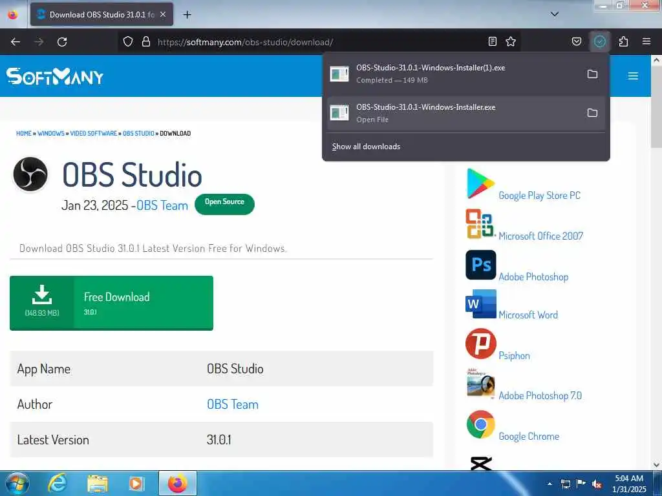The width and height of the screenshot is (662, 496).
Task: Launch Internet Explorer from taskbar
Action: click(x=58, y=483)
